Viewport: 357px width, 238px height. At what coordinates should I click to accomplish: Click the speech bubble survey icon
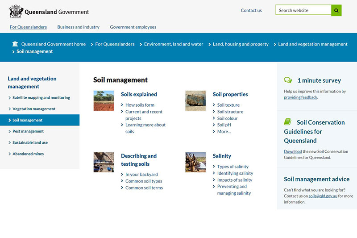(288, 80)
